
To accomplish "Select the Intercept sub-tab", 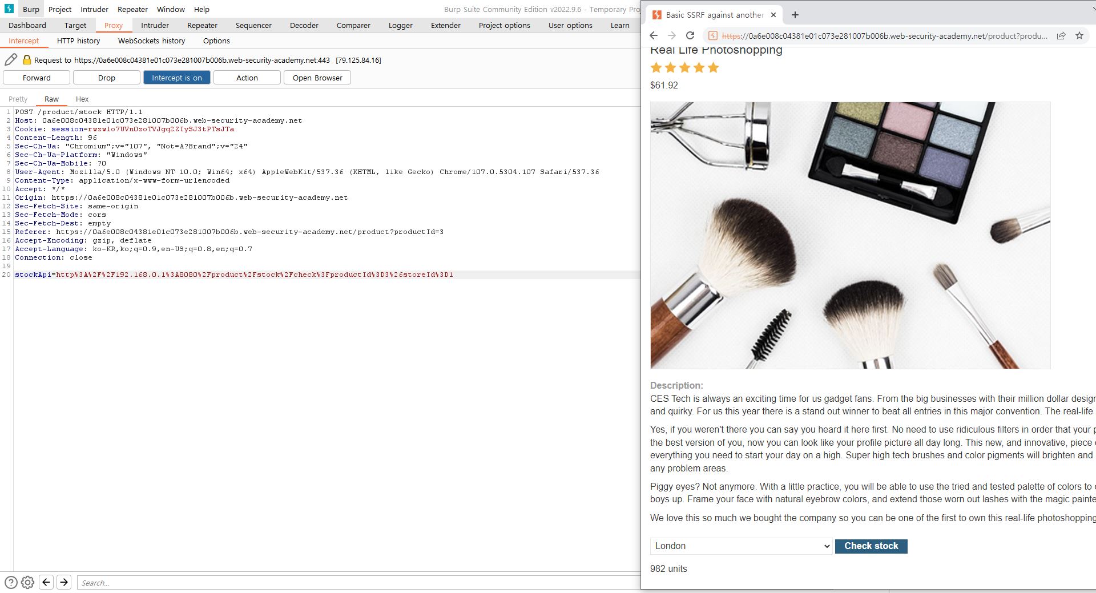I will 24,41.
